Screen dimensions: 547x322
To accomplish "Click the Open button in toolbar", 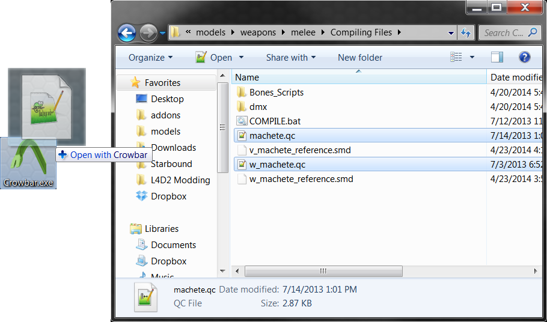I will [x=214, y=58].
